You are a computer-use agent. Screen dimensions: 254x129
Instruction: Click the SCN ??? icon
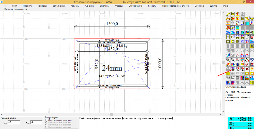pyautogui.click(x=237, y=78)
